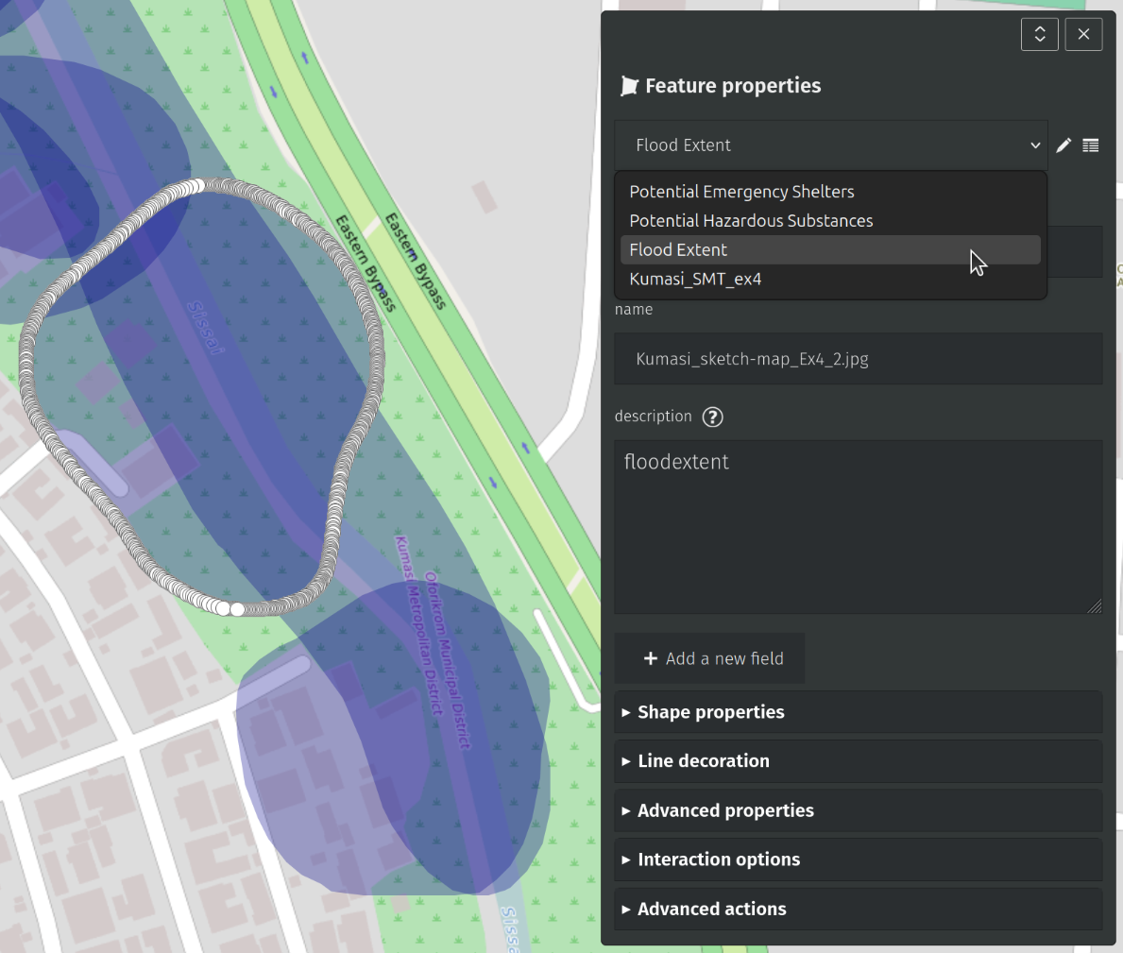Screen dimensions: 1123x953
Task: Click the pencil edit layer icon
Action: click(1063, 145)
